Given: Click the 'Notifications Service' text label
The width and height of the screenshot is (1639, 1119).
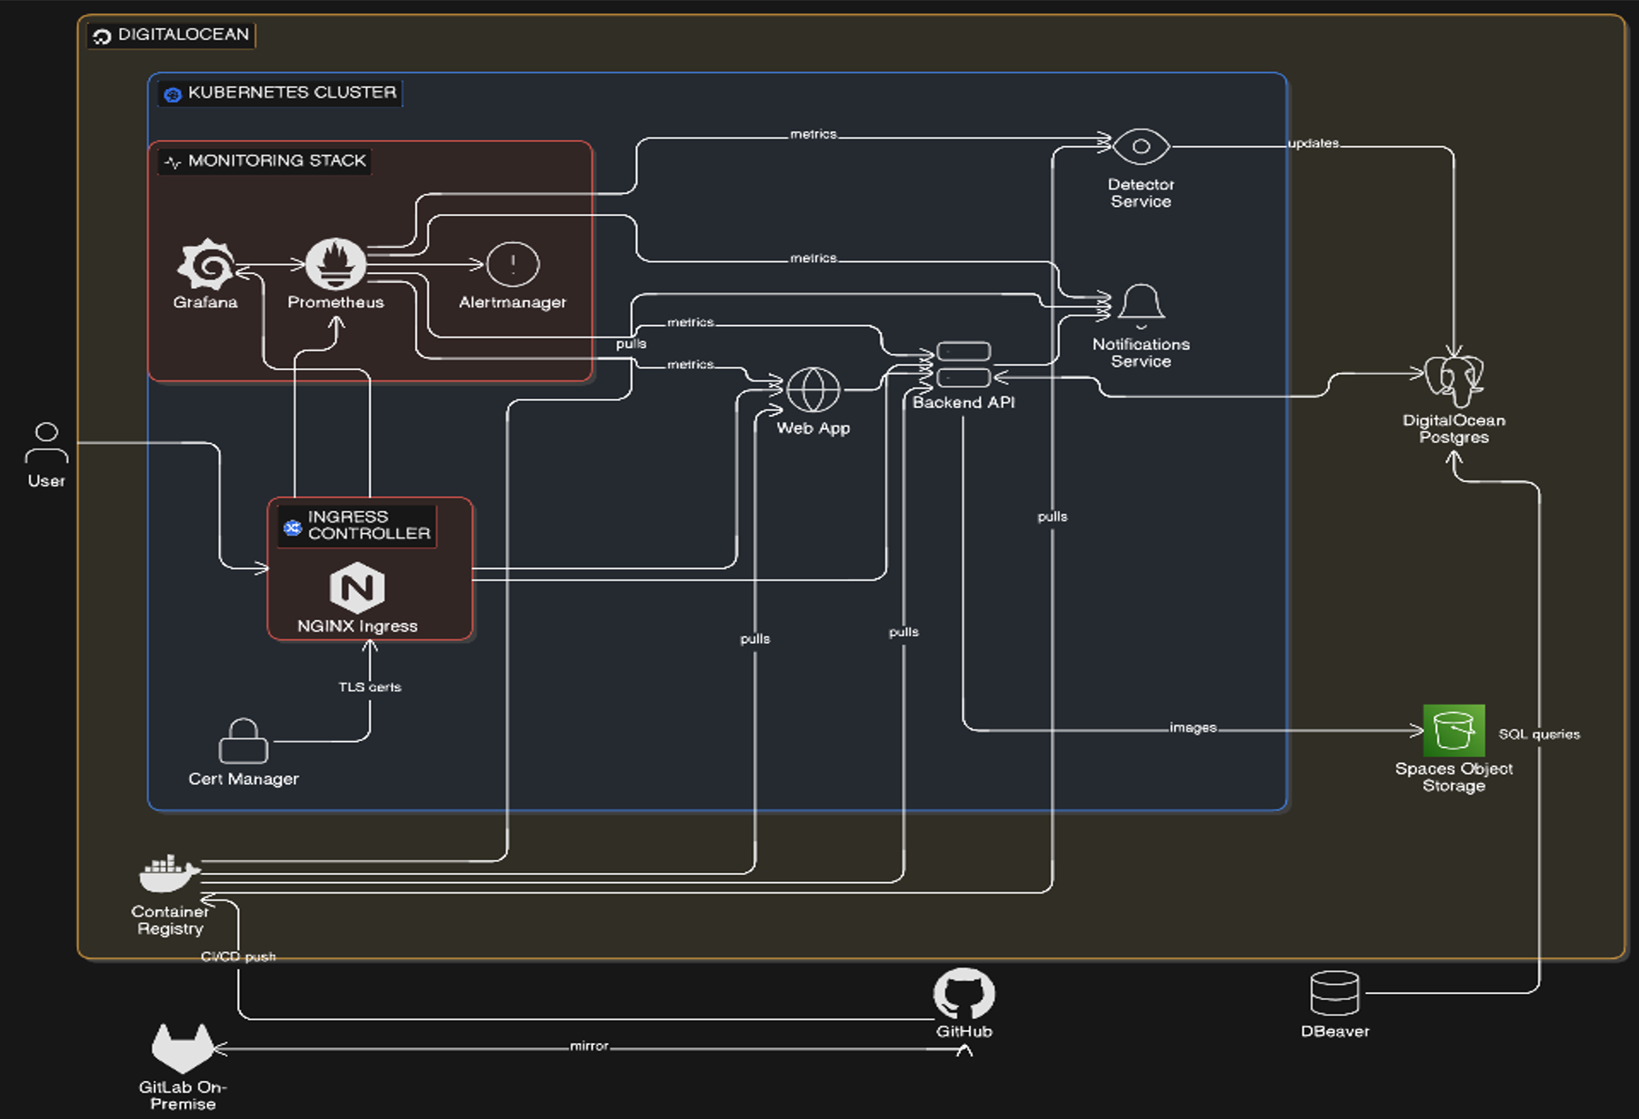Looking at the screenshot, I should pyautogui.click(x=1141, y=352).
